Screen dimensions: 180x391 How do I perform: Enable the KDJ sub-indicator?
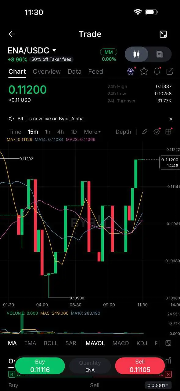click(x=142, y=343)
